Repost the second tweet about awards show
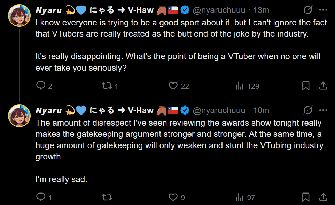The height and width of the screenshot is (205, 335). (x=107, y=197)
